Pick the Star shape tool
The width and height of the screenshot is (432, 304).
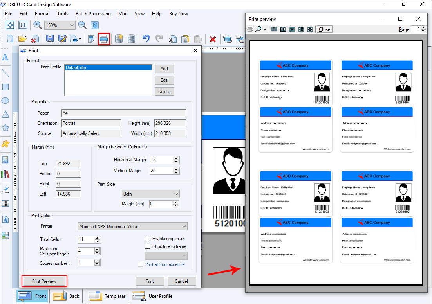5,128
